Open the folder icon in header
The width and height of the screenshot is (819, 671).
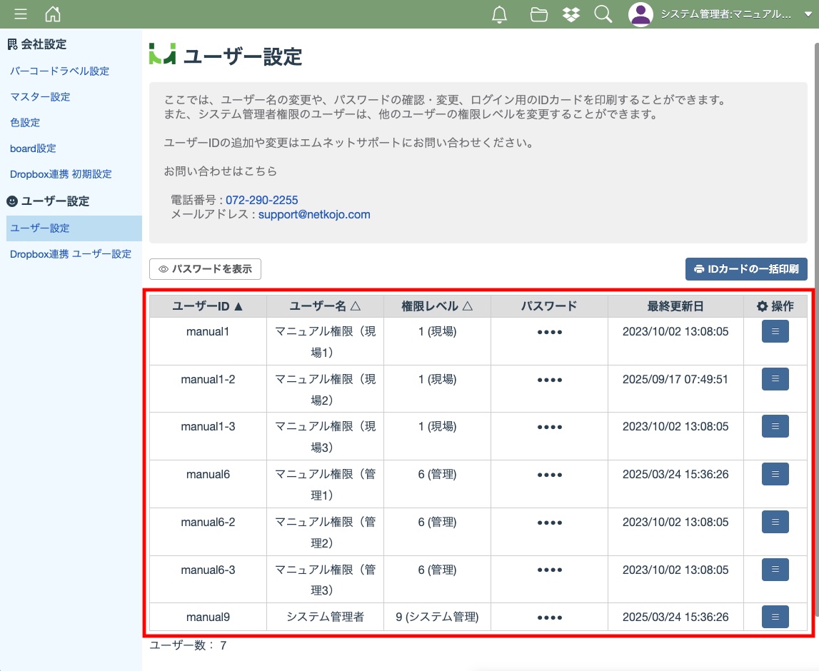[539, 14]
